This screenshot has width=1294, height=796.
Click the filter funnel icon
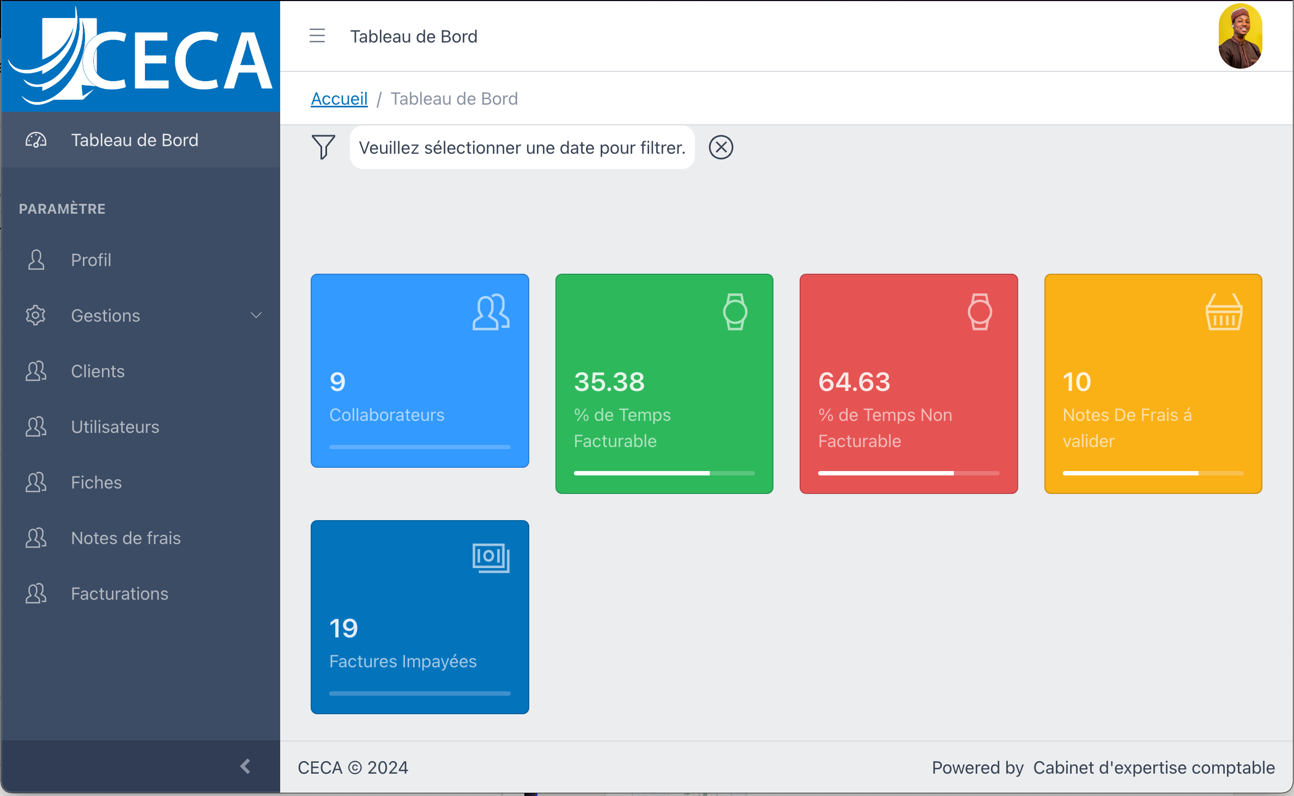(323, 147)
